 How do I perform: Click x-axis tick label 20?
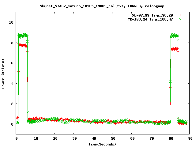55,138
